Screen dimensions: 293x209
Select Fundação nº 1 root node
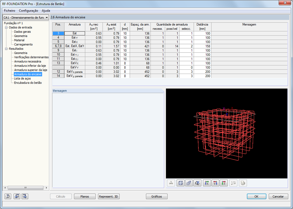coord(13,23)
